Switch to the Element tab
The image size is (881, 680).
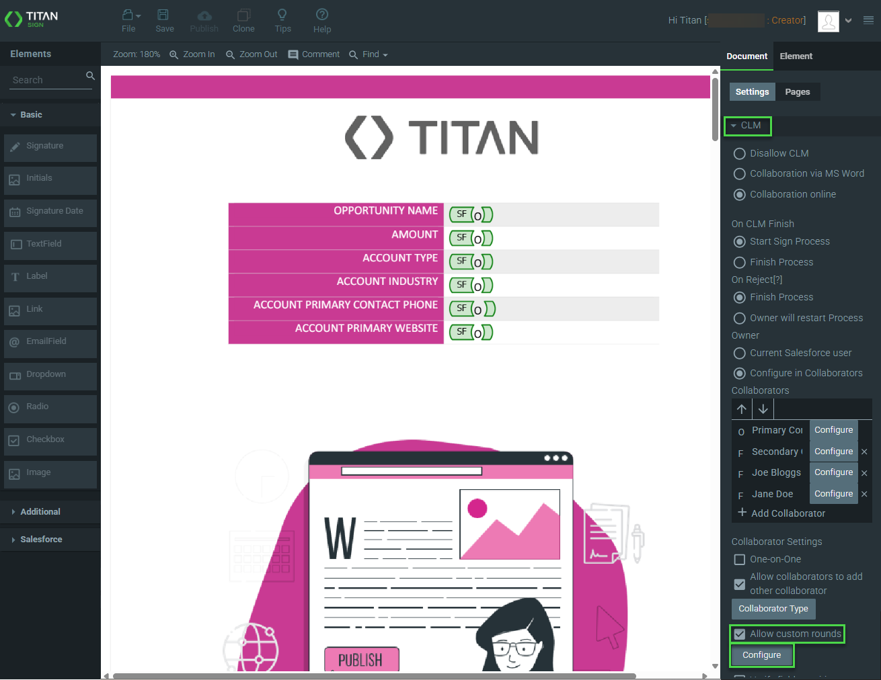point(796,56)
